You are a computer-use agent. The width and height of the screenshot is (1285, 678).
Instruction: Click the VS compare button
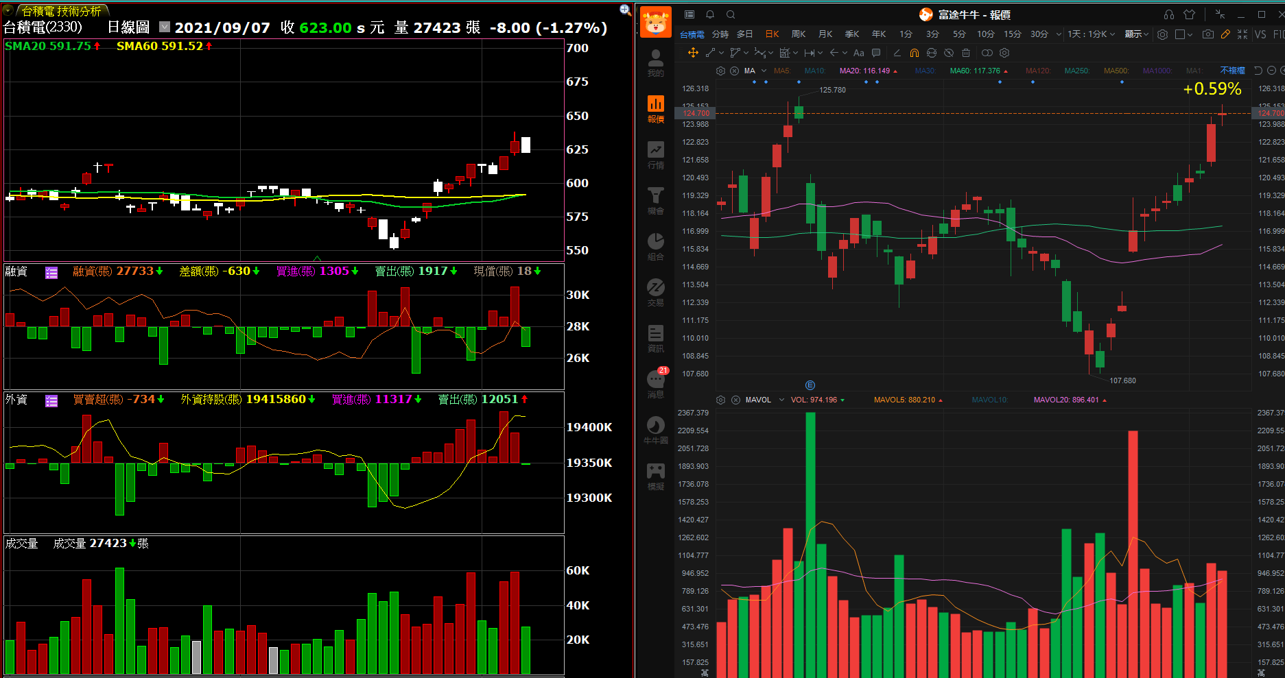(1260, 34)
